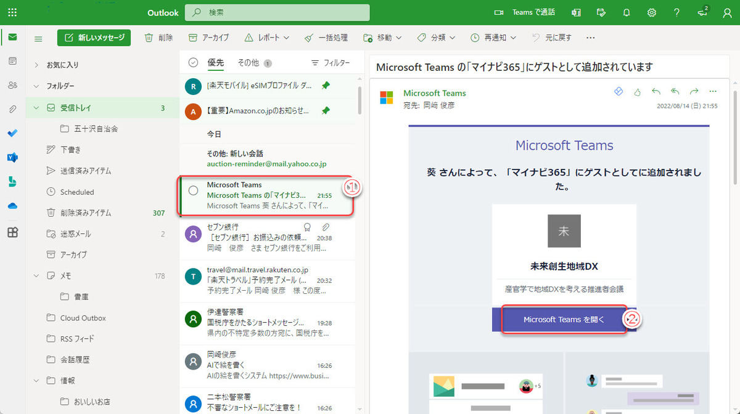Open the help question mark

tap(676, 12)
